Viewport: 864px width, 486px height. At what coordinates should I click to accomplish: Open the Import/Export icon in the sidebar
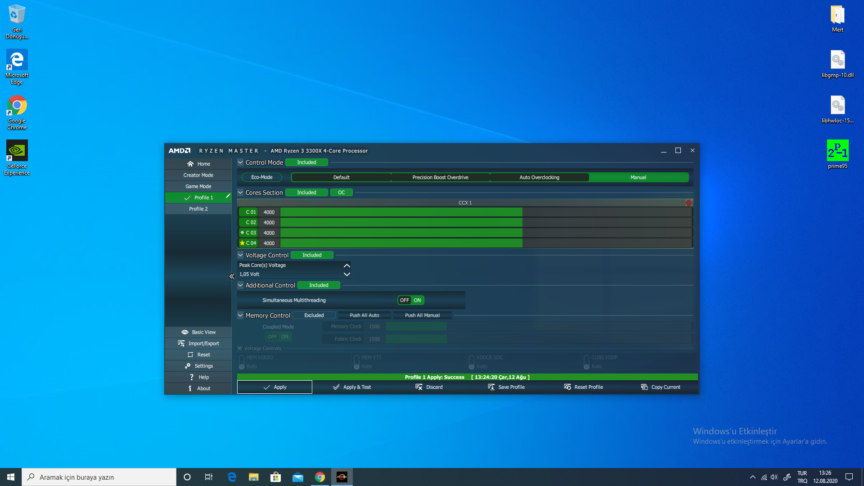[181, 343]
